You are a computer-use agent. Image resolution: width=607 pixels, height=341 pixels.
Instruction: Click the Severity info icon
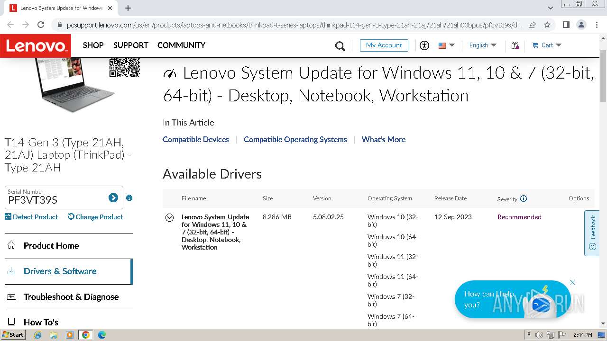click(524, 199)
